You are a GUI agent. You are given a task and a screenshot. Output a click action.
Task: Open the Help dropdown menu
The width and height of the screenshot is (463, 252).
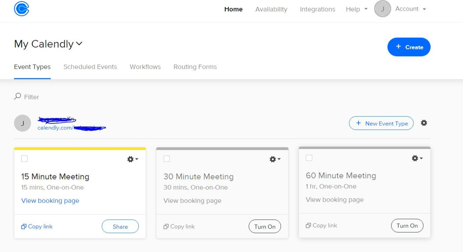(x=357, y=9)
